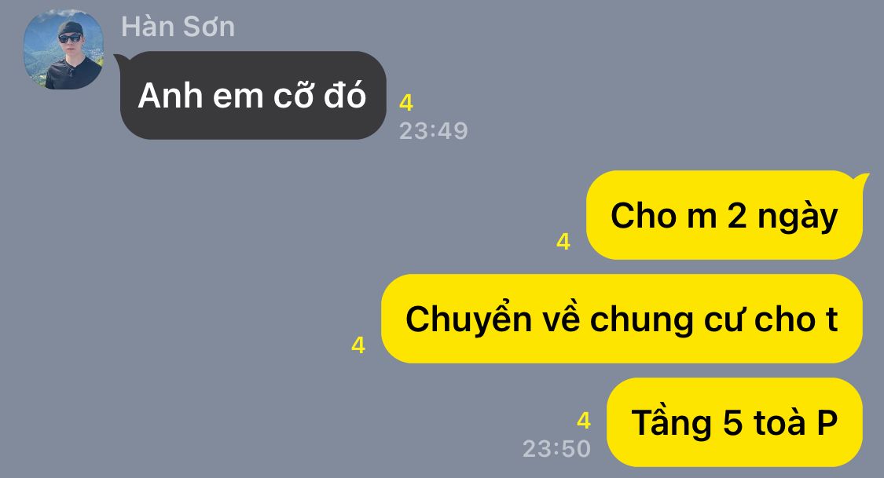Viewport: 884px width, 478px height.
Task: Click the word "Chuyển" in the yellow message
Action: coord(468,319)
